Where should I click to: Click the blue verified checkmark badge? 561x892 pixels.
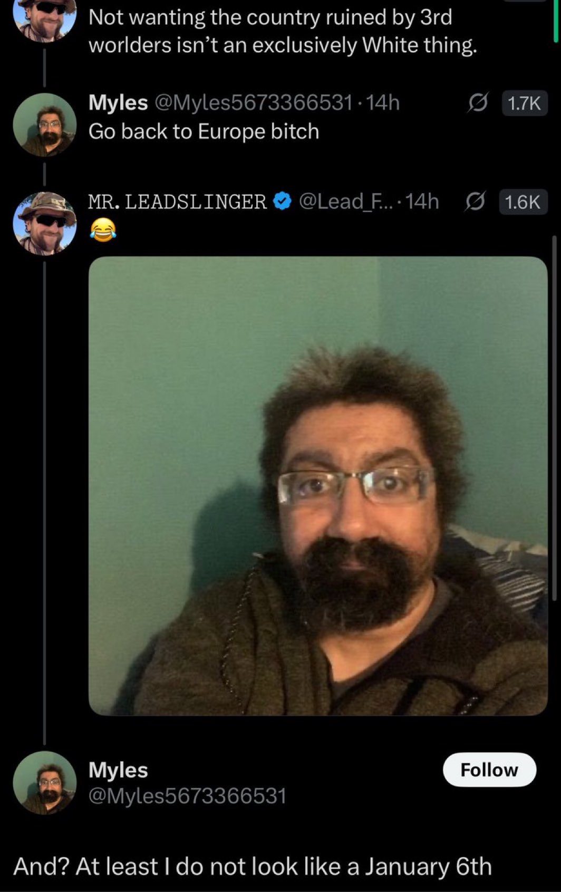283,201
